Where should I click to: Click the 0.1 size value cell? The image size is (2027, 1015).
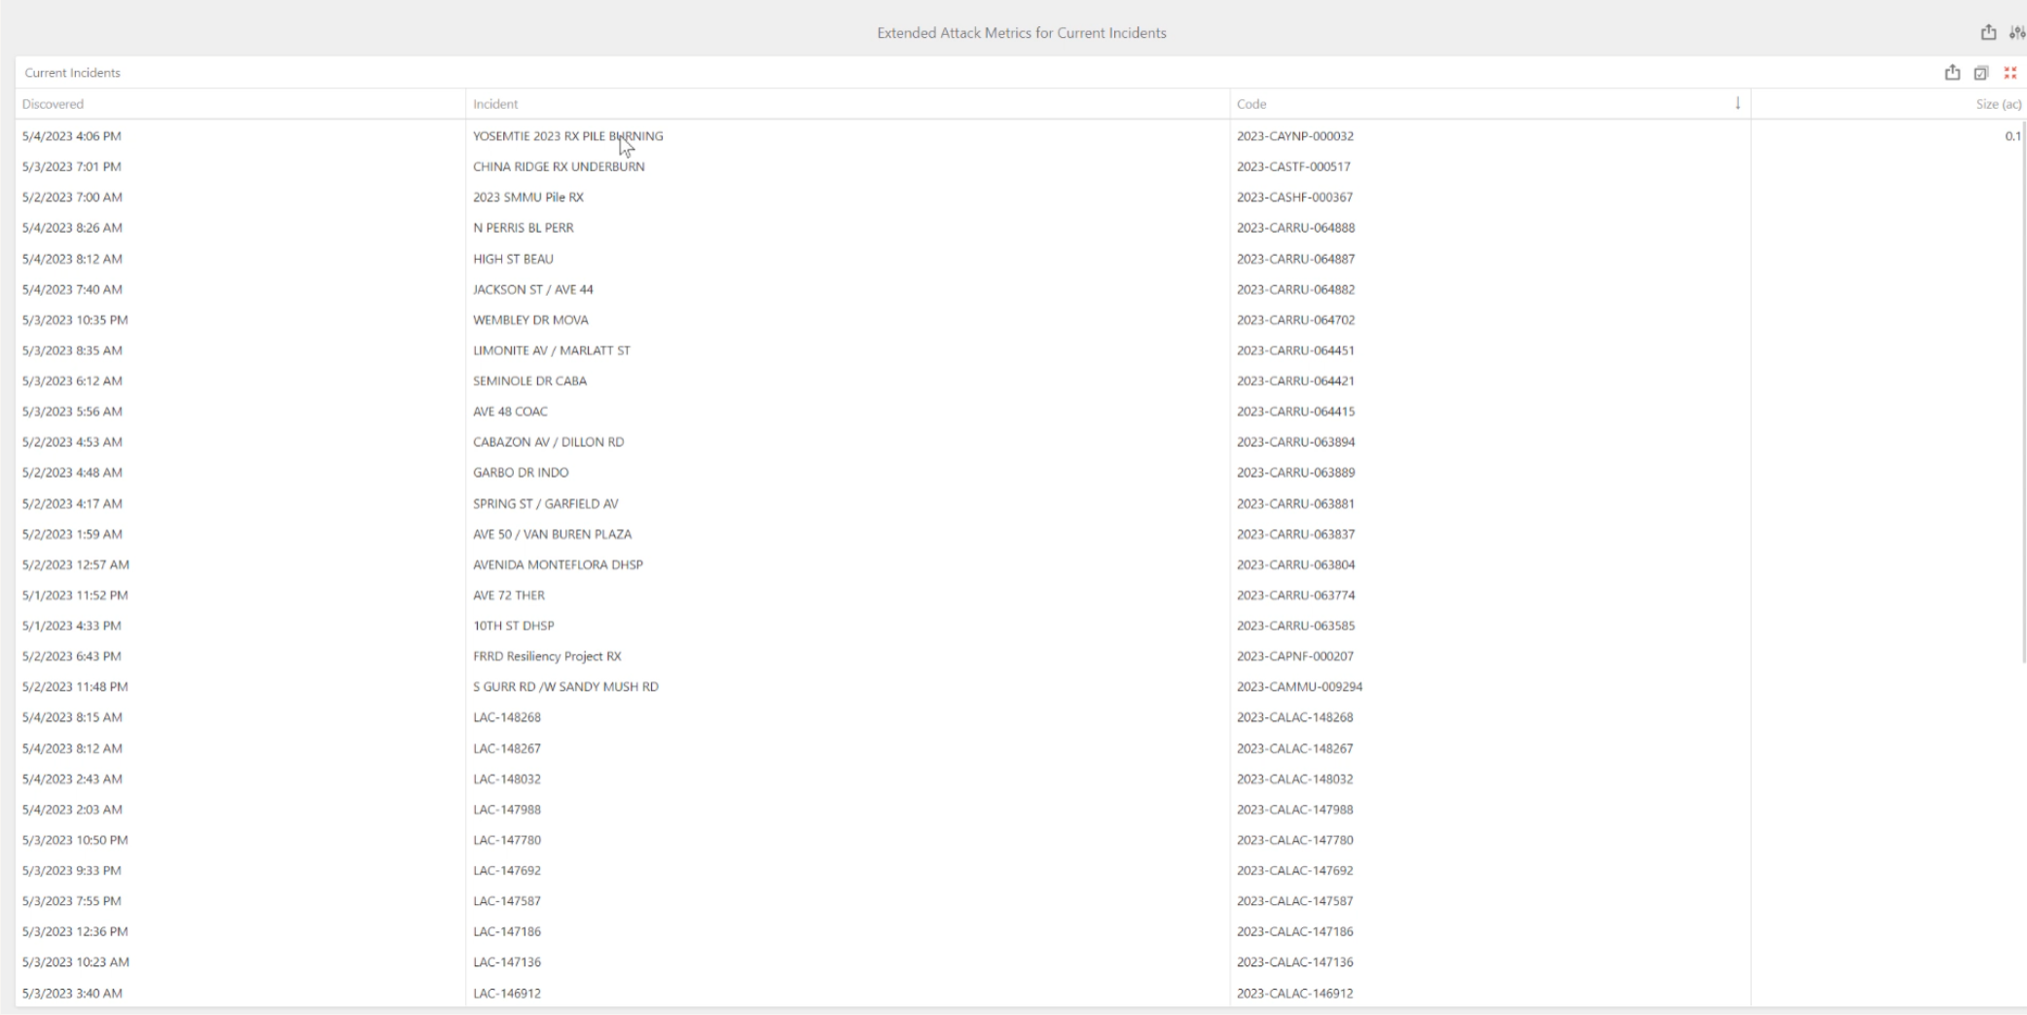[2011, 136]
